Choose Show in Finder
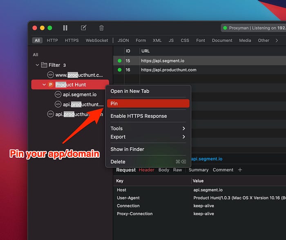286x240 pixels. [148, 149]
